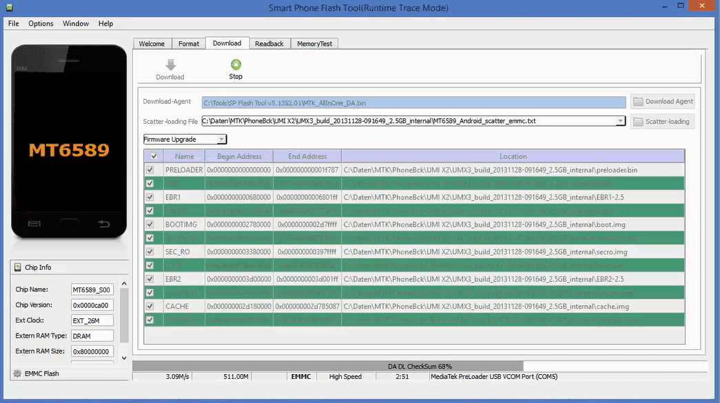Click the EMMC Flash gear icon
This screenshot has height=403, width=720.
coord(17,373)
